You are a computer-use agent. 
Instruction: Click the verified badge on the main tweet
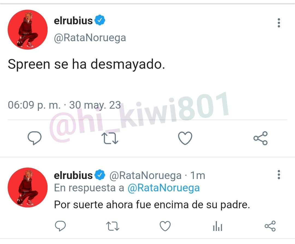100,20
